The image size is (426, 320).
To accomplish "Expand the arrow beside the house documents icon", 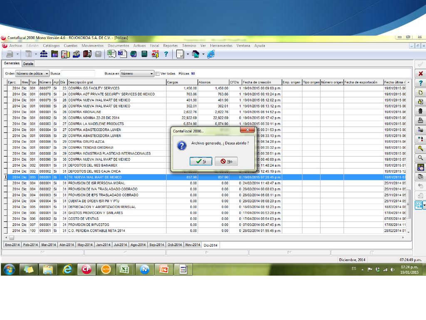I will point(203,54).
